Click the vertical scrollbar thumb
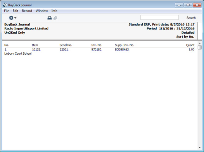This screenshot has width=204, height=152. tap(200, 47)
